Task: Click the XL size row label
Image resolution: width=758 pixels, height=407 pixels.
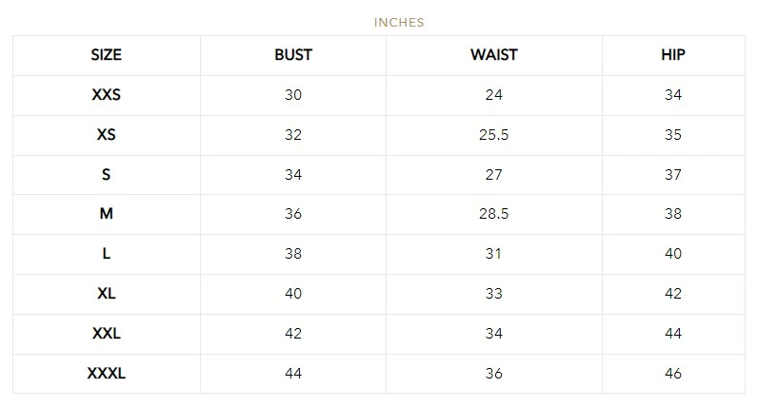Action: 106,294
